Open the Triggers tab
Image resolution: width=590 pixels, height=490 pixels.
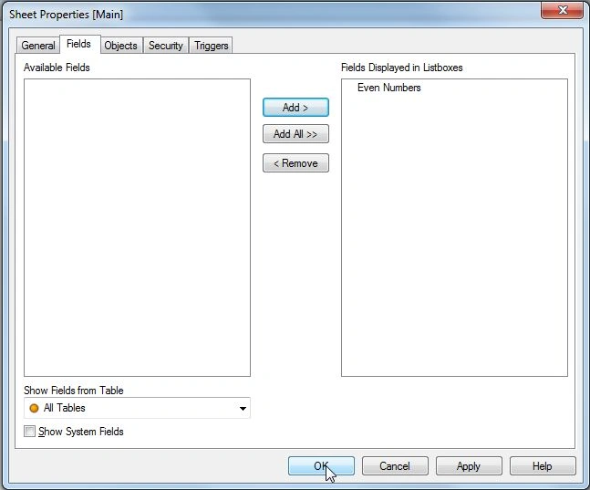[211, 46]
